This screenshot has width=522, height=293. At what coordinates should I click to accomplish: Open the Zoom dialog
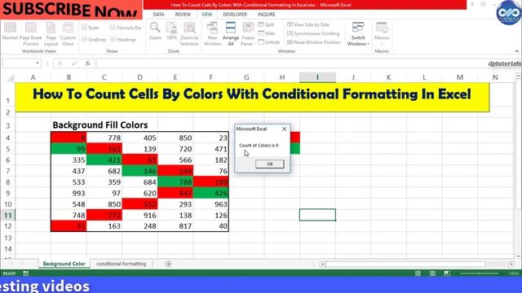pos(155,31)
